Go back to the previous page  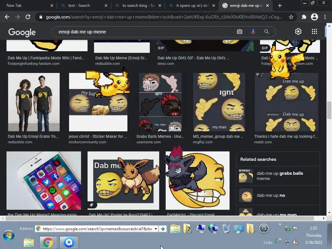click(x=7, y=17)
